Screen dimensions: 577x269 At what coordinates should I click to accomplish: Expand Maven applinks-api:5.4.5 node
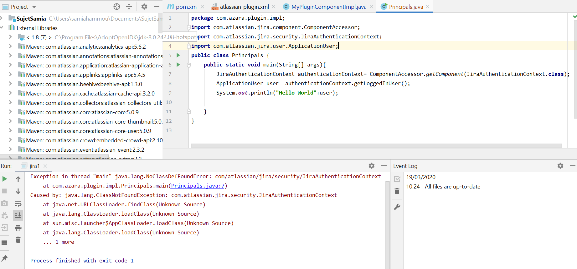(10, 74)
